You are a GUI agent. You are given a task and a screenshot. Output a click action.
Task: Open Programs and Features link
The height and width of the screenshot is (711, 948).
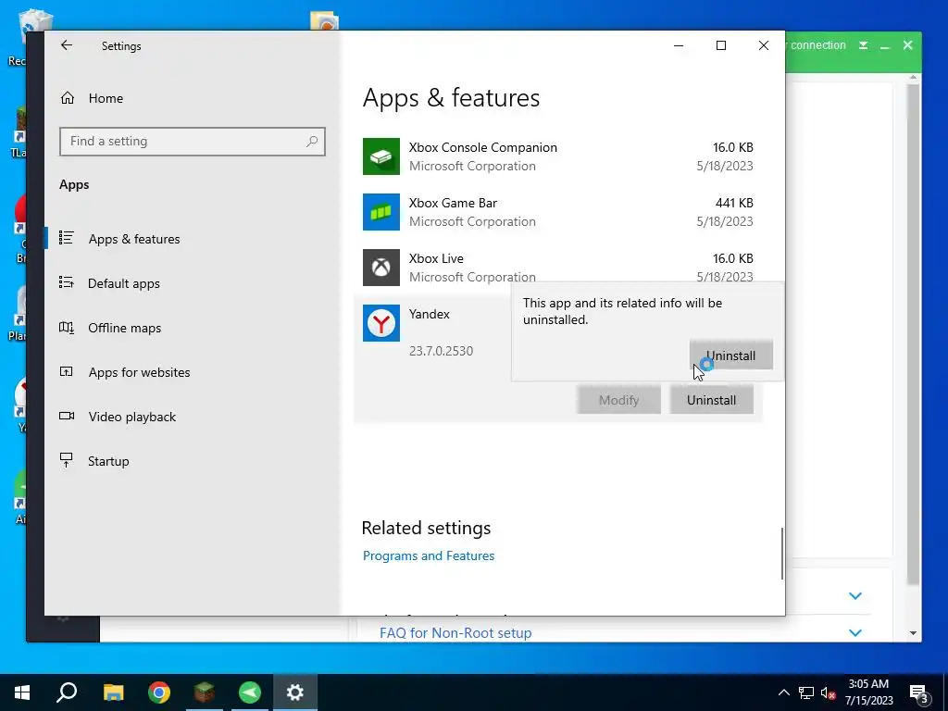(x=429, y=555)
